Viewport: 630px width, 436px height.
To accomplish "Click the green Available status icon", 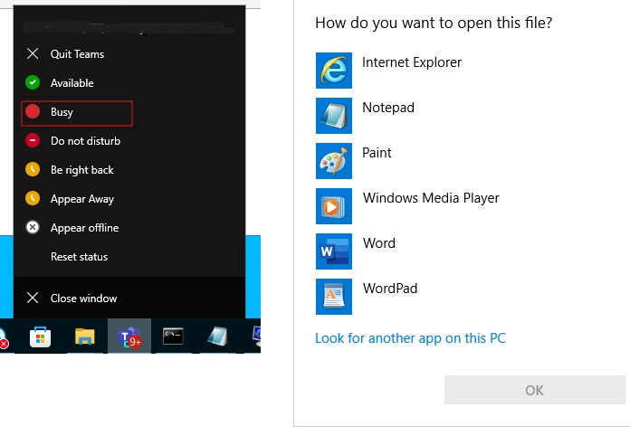I will 33,82.
